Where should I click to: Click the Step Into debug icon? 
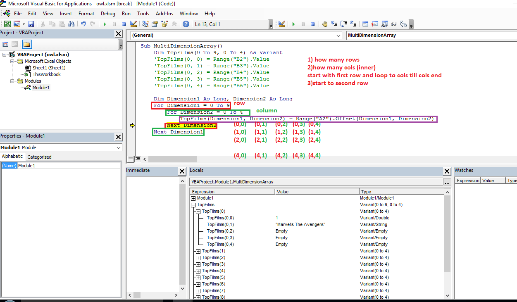click(x=334, y=24)
